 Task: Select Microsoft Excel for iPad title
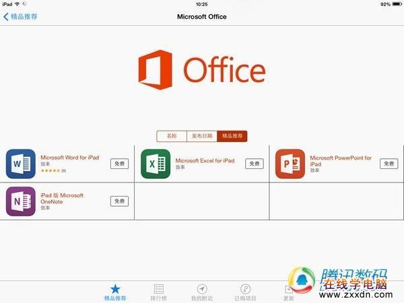point(205,161)
